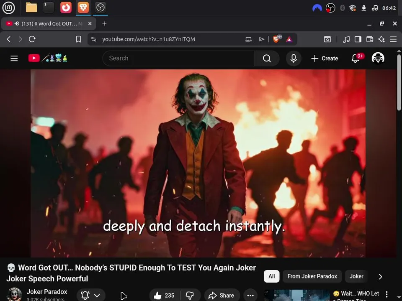Click the send/share arrow in address bar
This screenshot has height=301, width=402.
click(261, 39)
